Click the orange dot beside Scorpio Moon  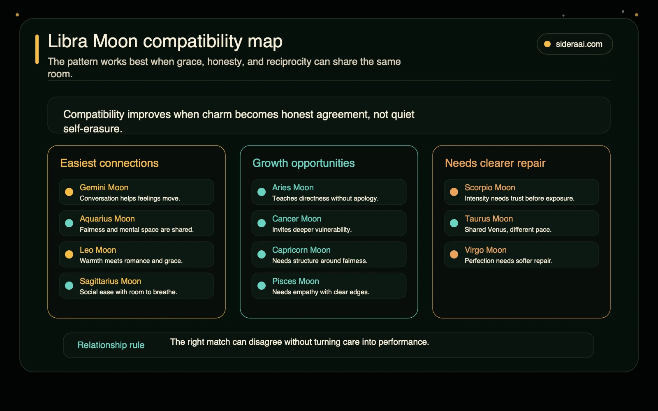click(x=454, y=192)
